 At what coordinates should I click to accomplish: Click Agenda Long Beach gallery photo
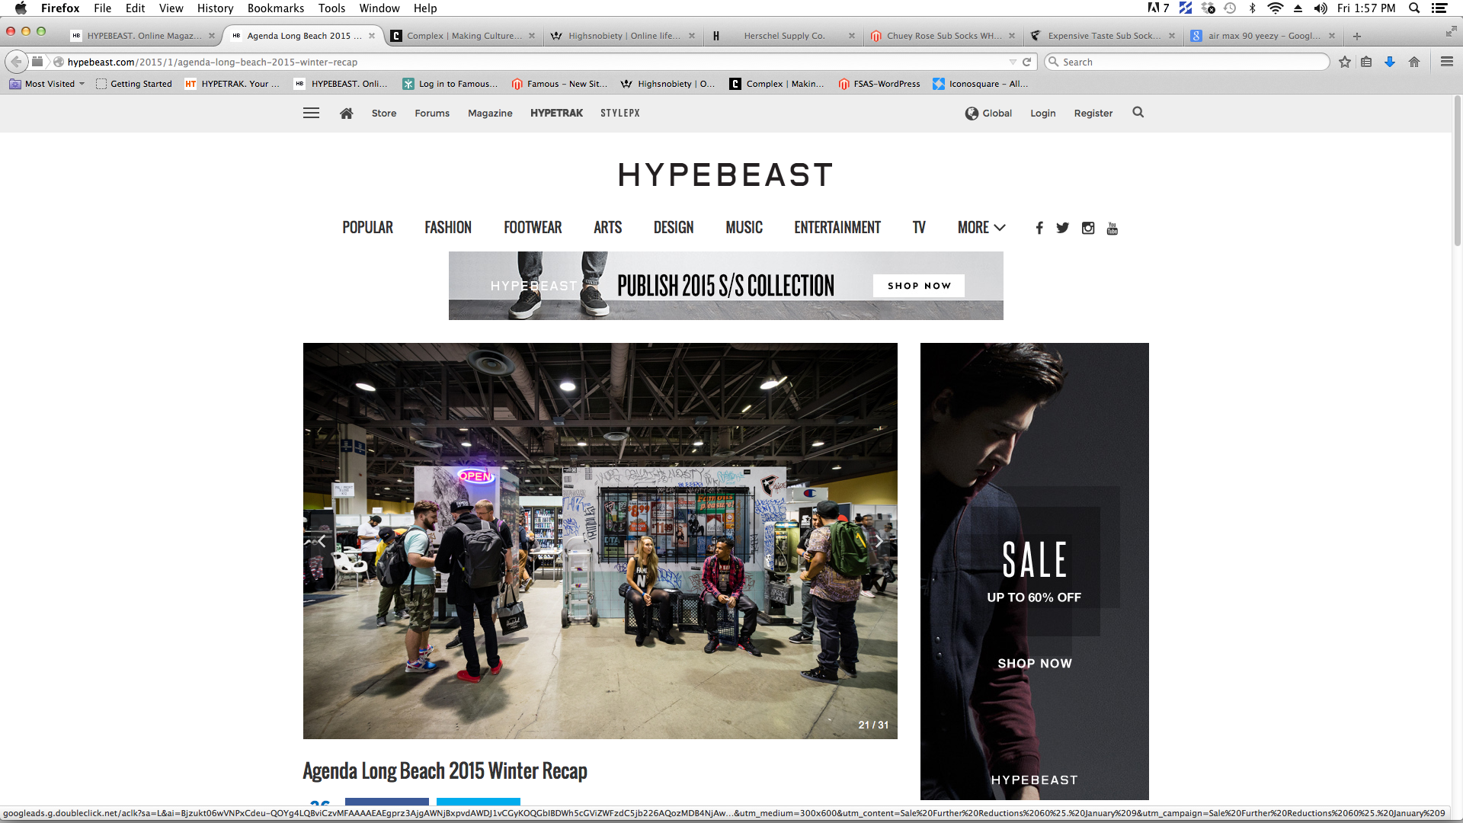click(x=600, y=540)
